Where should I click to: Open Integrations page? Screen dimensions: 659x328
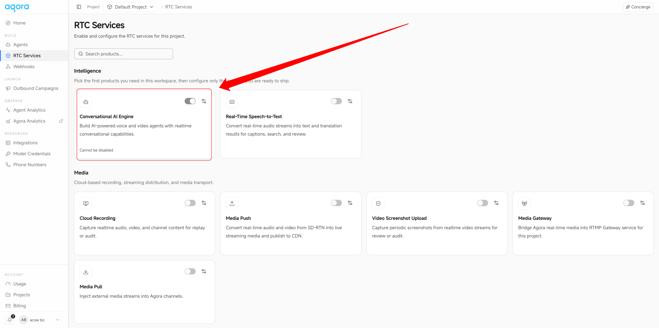(x=34, y=143)
